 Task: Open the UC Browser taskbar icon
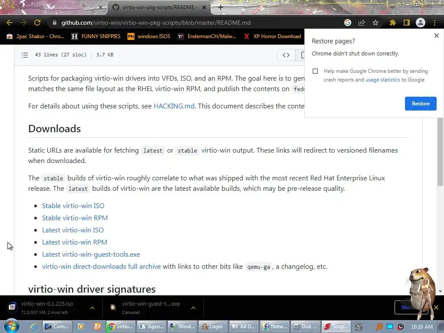(x=97, y=326)
